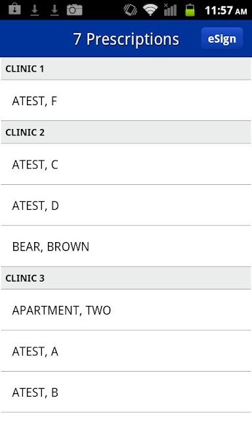Select patient ATEST, A
The height and width of the screenshot is (421, 252).
pos(126,351)
